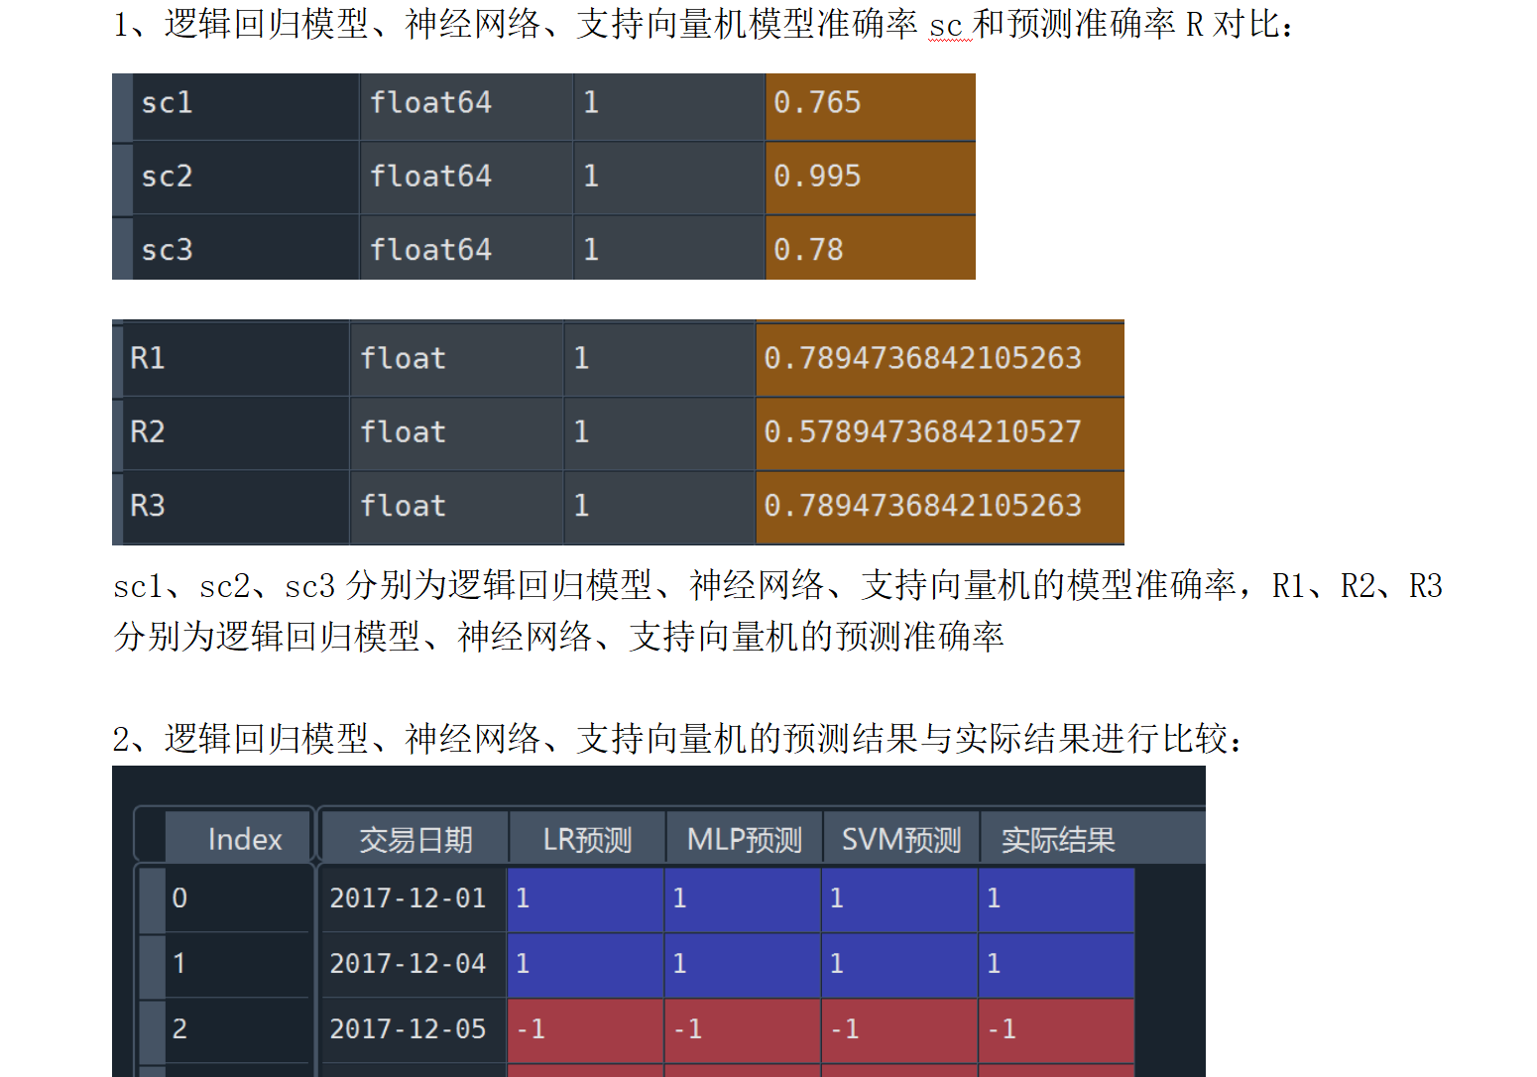Select the R1 variable name cell
Viewport: 1537px width, 1077px height.
pyautogui.click(x=236, y=359)
